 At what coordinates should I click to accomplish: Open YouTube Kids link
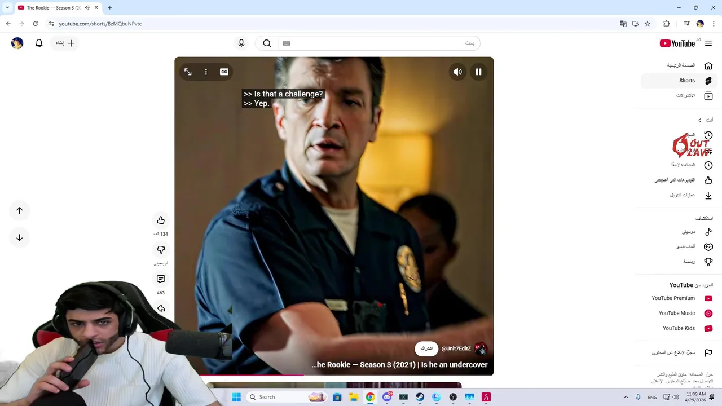coord(679,328)
